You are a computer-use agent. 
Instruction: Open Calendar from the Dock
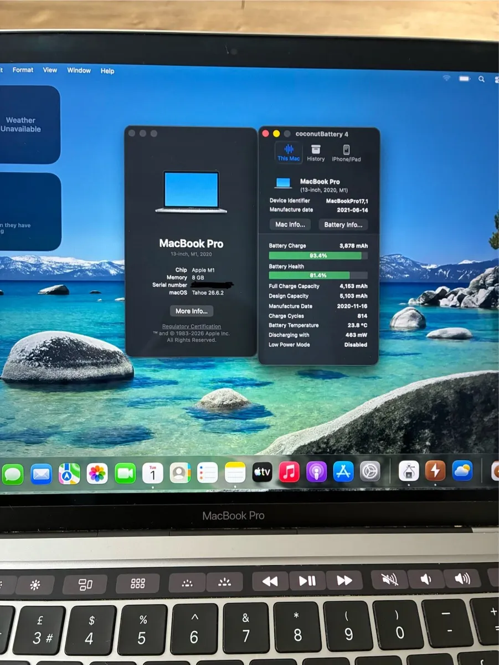coord(153,473)
